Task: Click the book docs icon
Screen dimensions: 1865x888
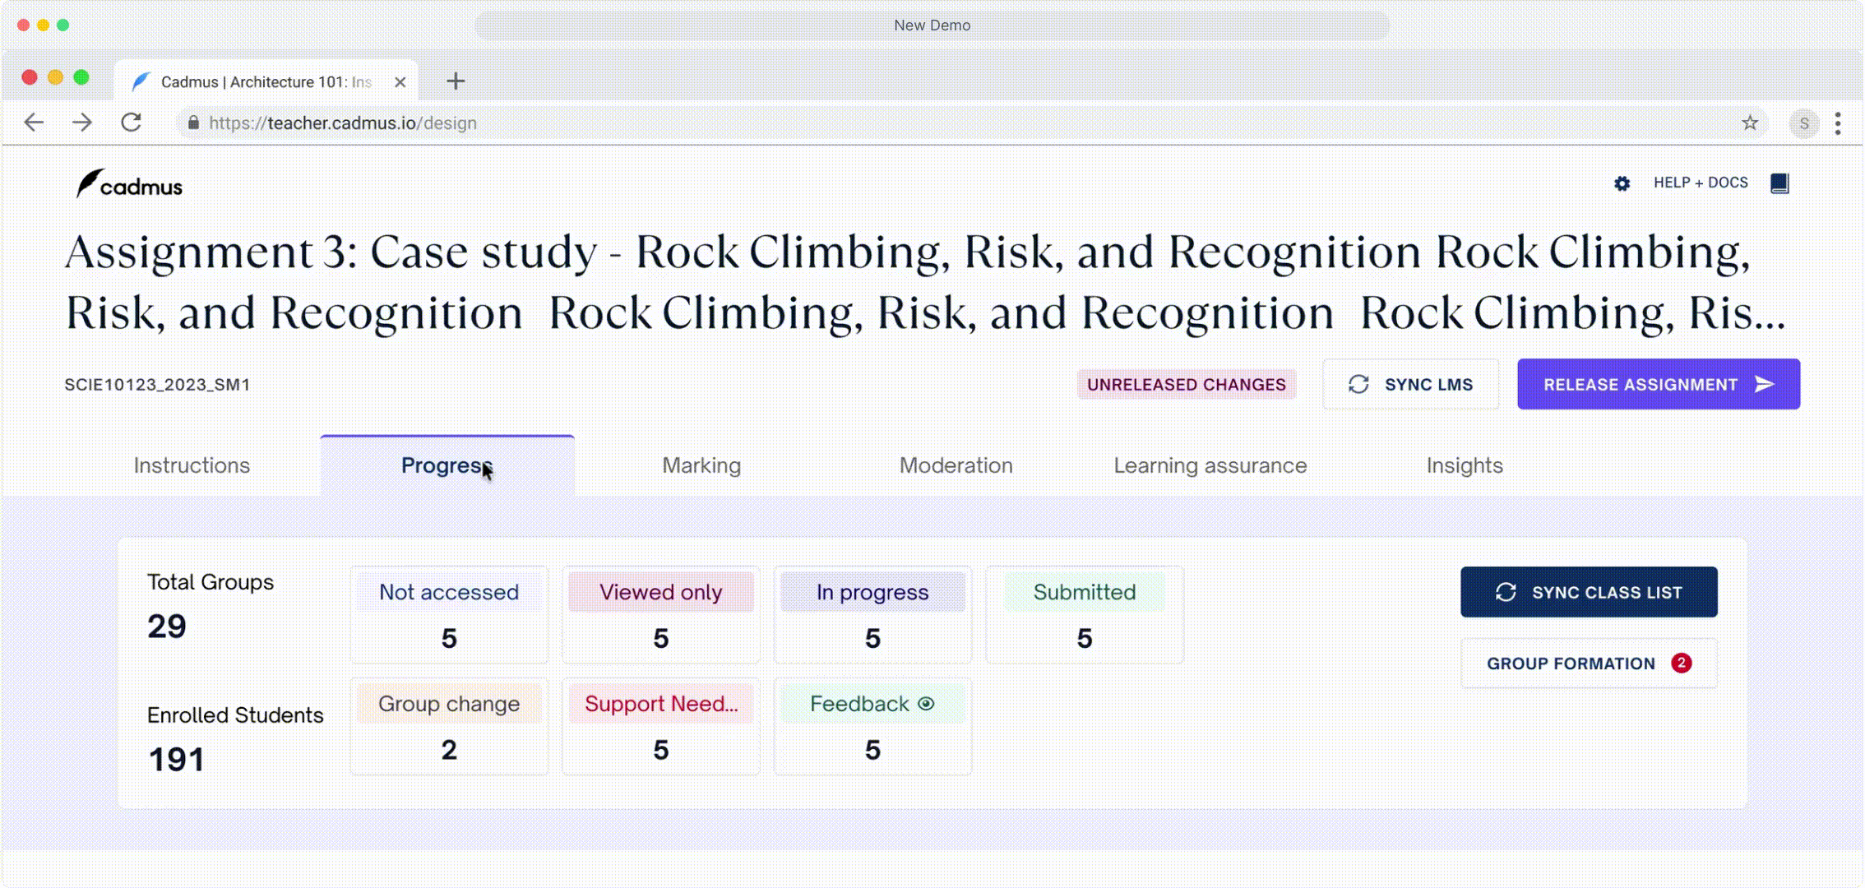Action: click(x=1779, y=183)
